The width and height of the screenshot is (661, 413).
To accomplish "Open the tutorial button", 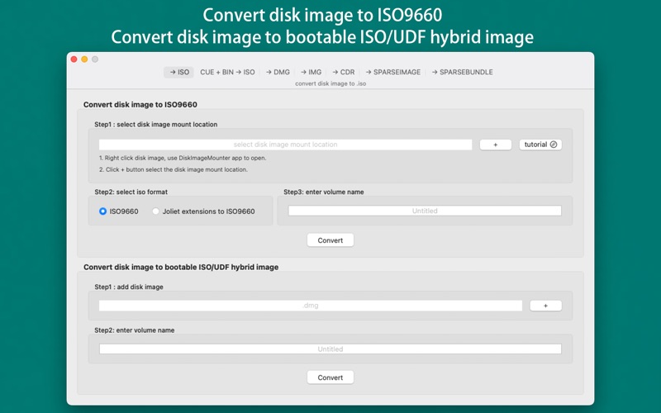I will click(540, 145).
